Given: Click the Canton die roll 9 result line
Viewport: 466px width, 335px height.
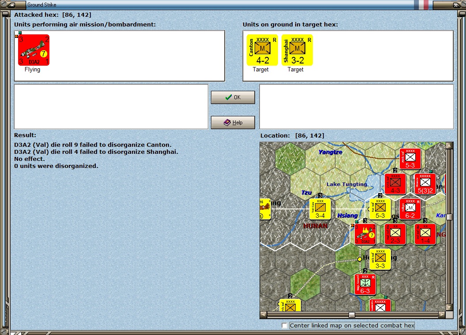Looking at the screenshot, I should (x=93, y=145).
